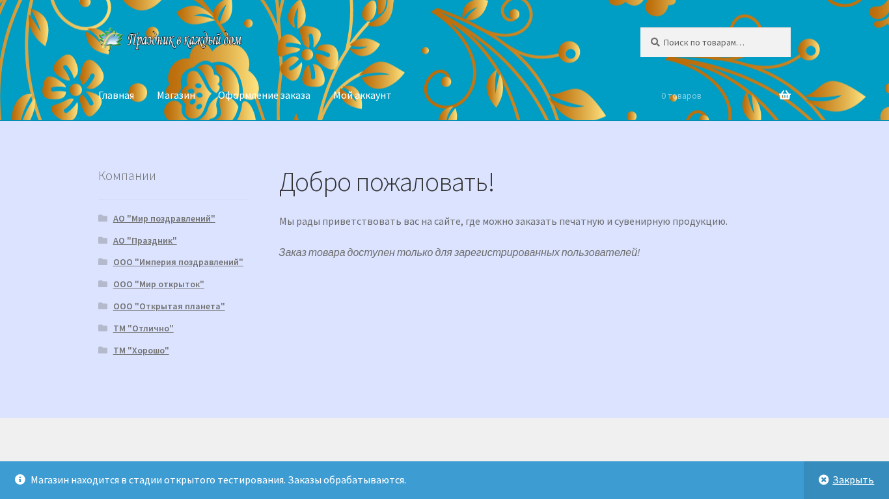Viewport: 889px width, 499px height.
Task: Click the close X icon in the notice bar
Action: coord(824,480)
